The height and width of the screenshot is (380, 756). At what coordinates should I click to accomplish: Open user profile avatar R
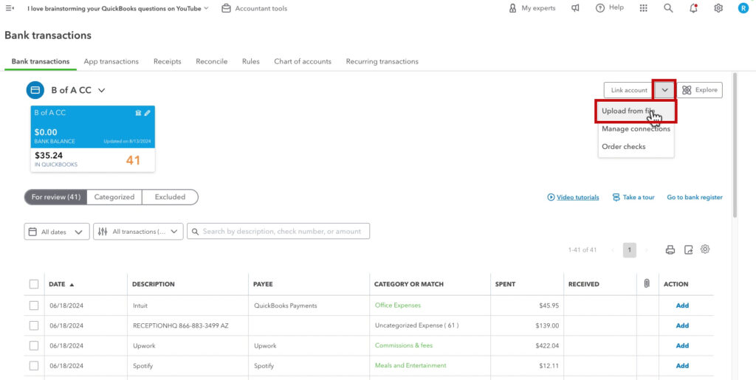click(743, 8)
